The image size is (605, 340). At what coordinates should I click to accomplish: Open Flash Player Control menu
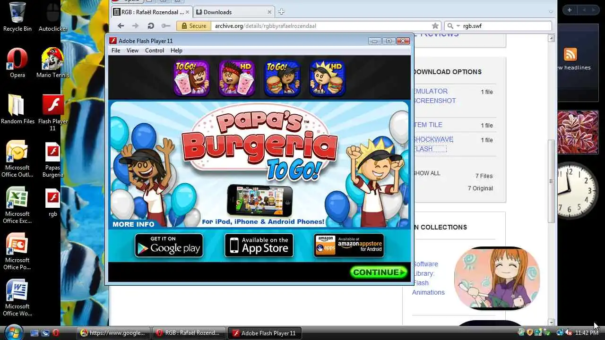click(155, 51)
